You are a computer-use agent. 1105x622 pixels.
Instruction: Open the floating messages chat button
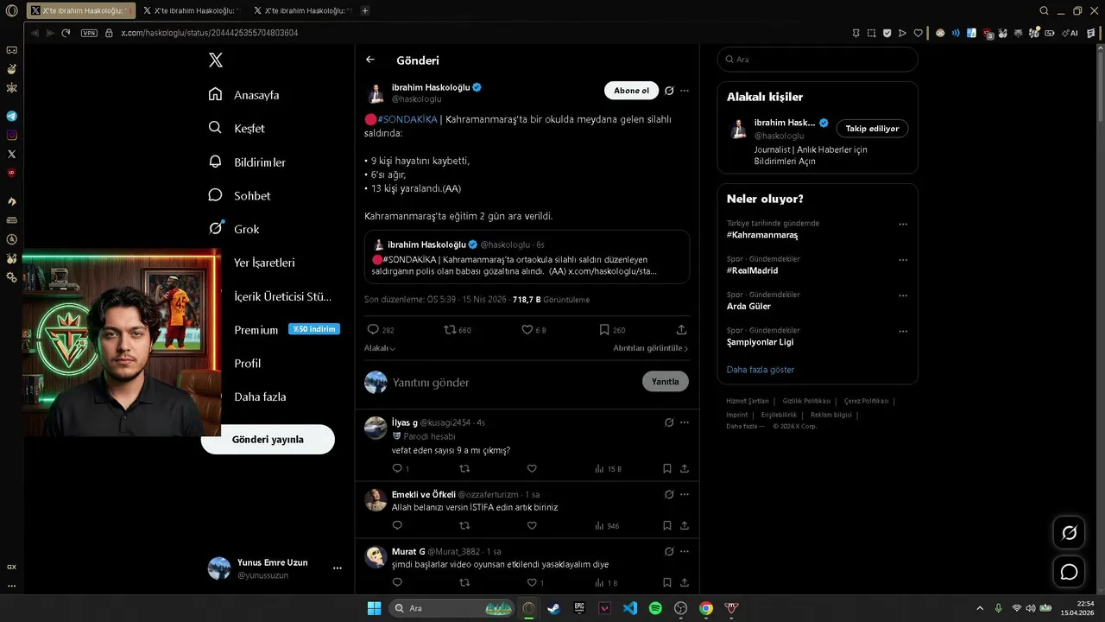click(x=1069, y=572)
